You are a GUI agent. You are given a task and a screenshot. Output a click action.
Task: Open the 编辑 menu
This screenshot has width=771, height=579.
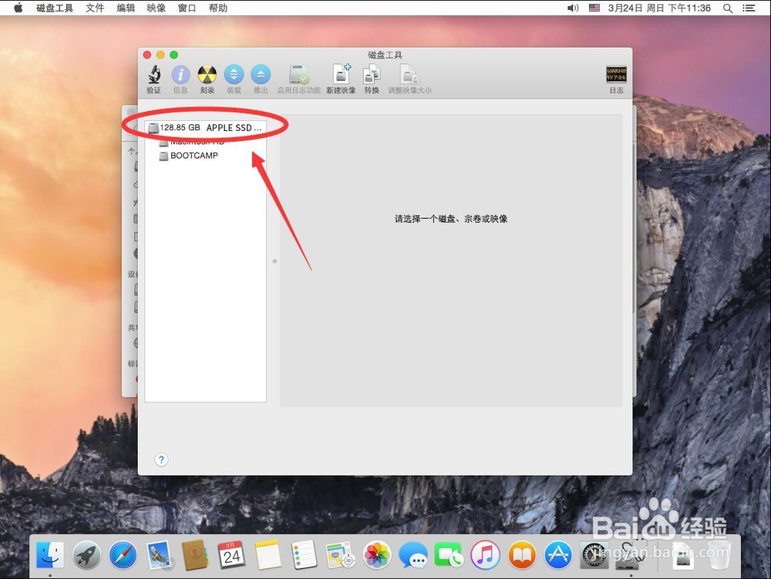[x=126, y=8]
